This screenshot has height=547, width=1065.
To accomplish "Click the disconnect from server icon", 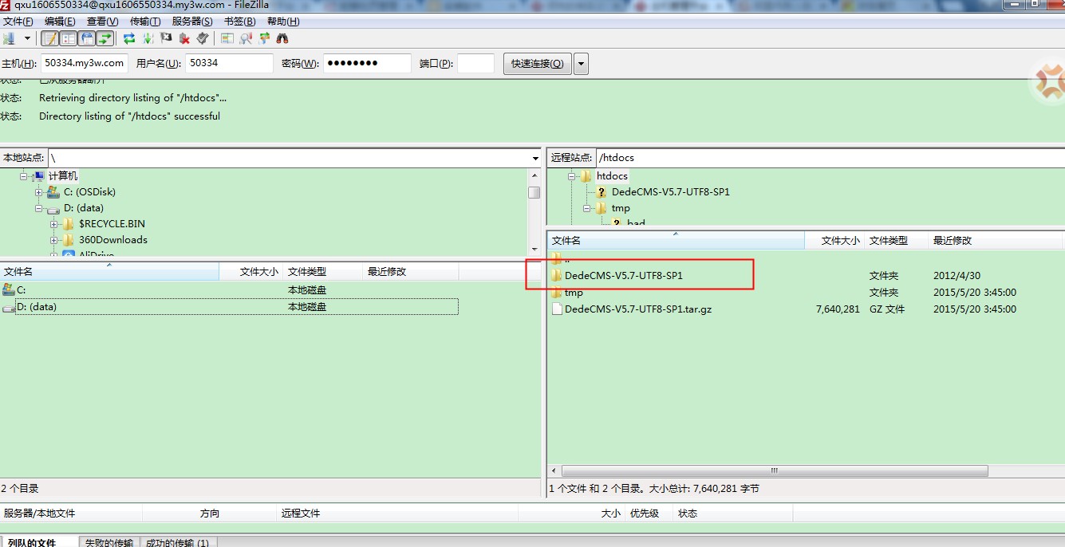I will [184, 38].
